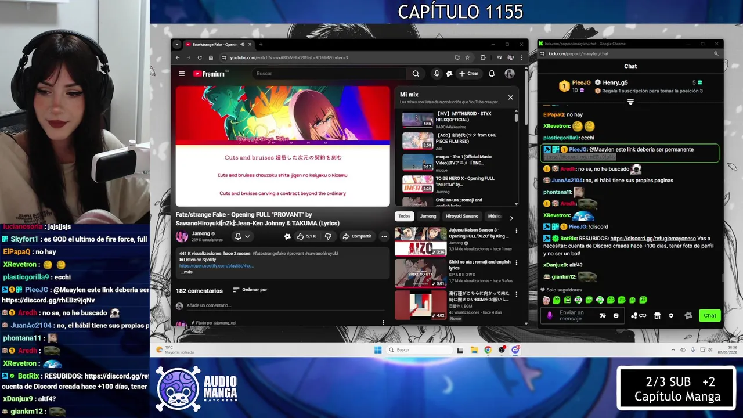Open the YouTube notifications bell in the header
The image size is (743, 418).
492,74
